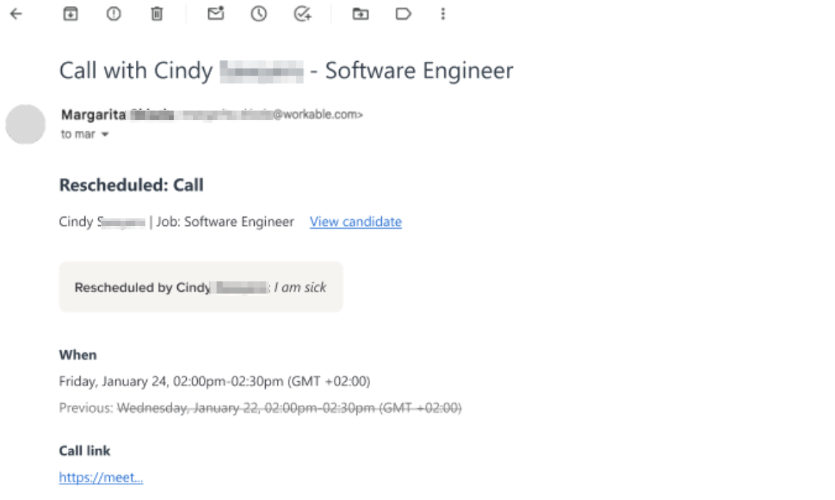Click the sender's round avatar
This screenshot has width=835, height=500.
[25, 124]
